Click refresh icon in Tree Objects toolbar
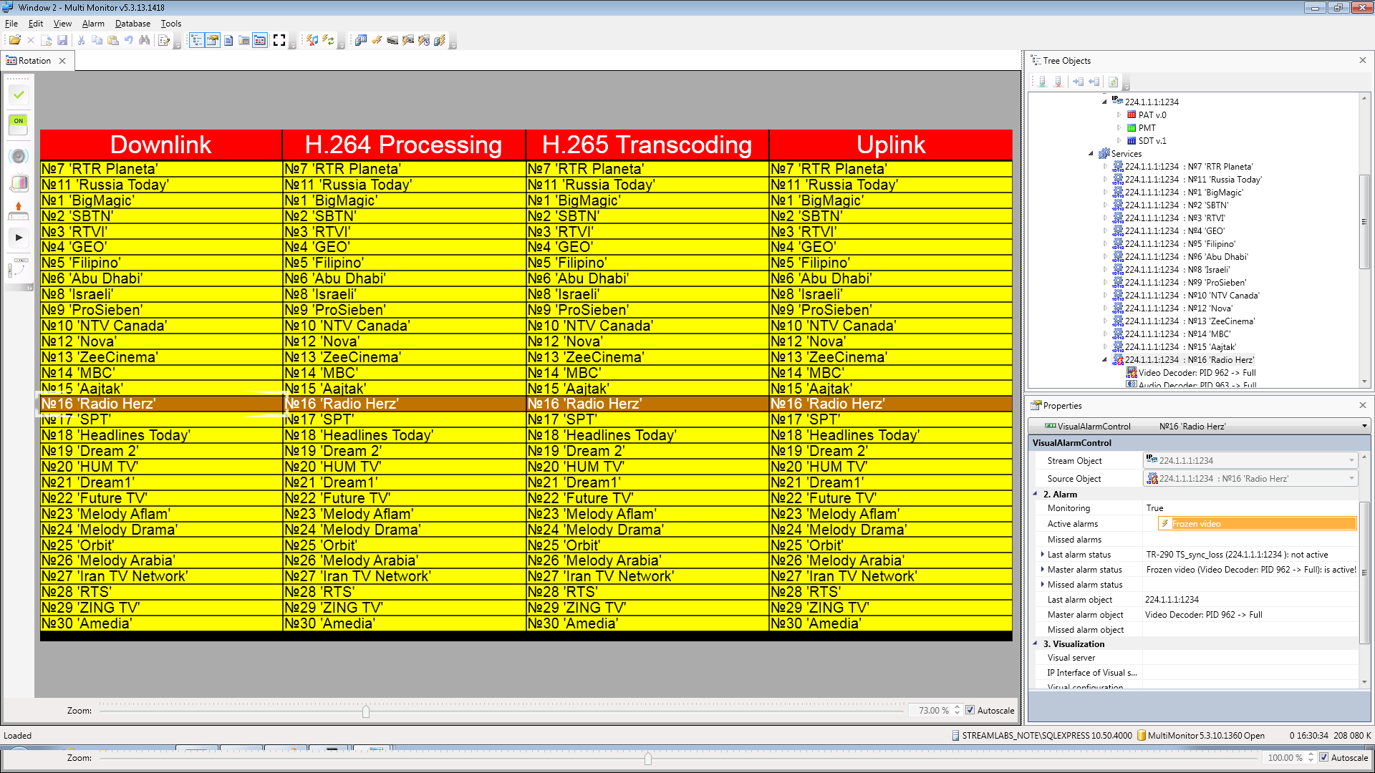The height and width of the screenshot is (773, 1375). click(1113, 82)
